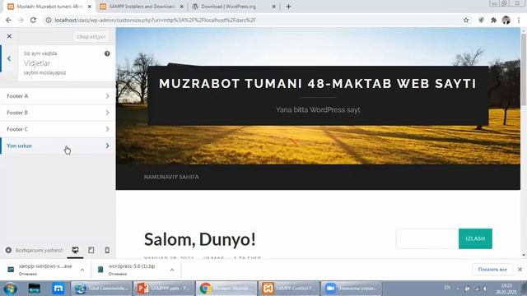
Task: Click the green IZLASH search button
Action: [475, 238]
